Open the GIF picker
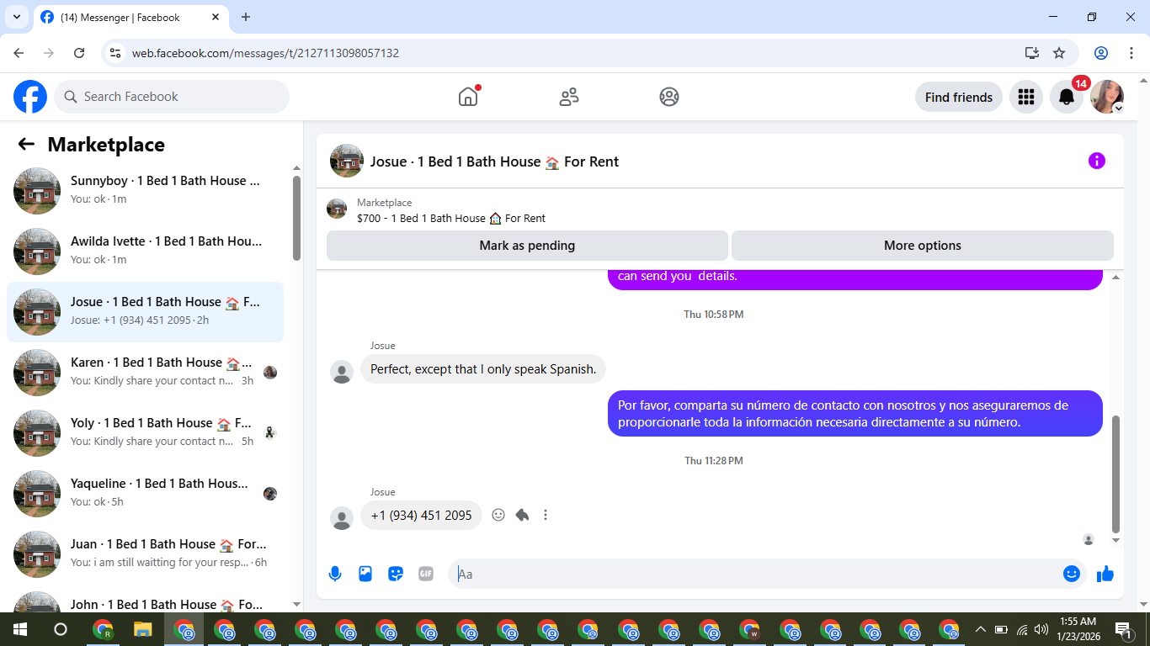This screenshot has width=1150, height=646. pos(426,574)
